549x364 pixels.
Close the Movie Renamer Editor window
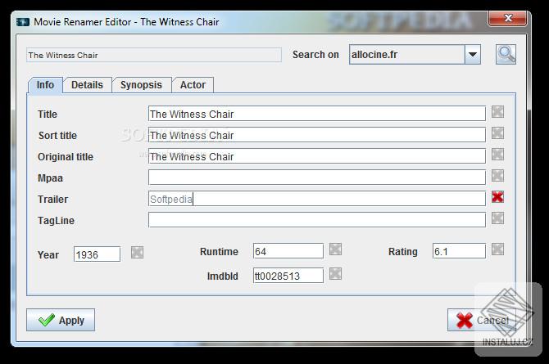(508, 18)
